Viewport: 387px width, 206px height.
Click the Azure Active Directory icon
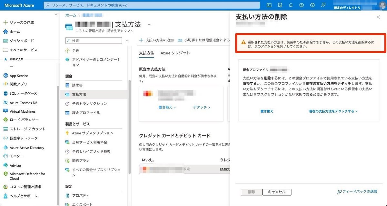[5, 148]
